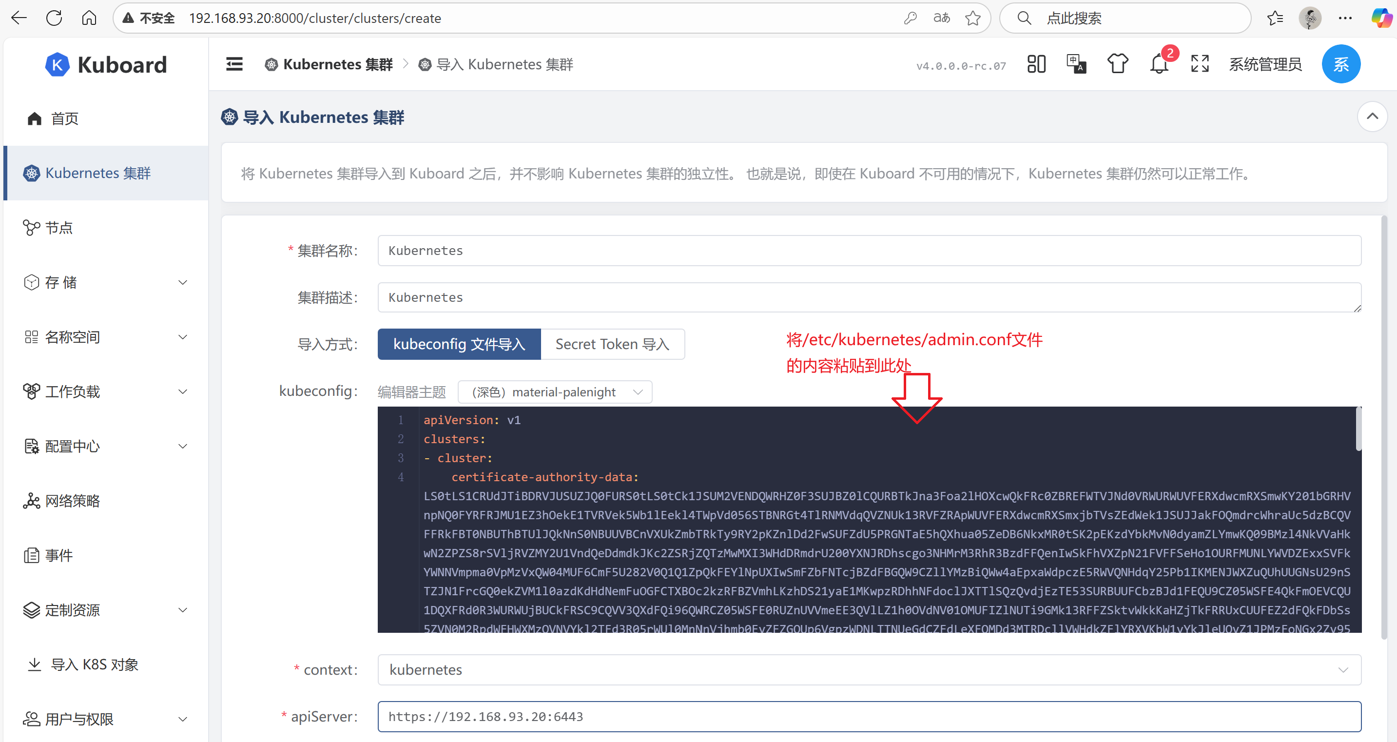The image size is (1397, 742).
Task: Click the 不安全 security warning indicator
Action: click(x=149, y=18)
